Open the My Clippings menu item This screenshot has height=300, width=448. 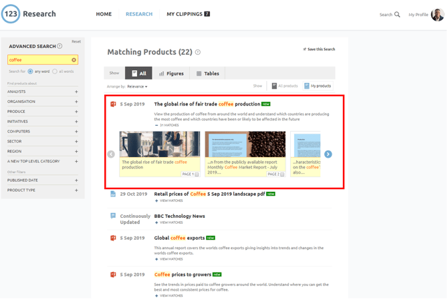point(188,14)
